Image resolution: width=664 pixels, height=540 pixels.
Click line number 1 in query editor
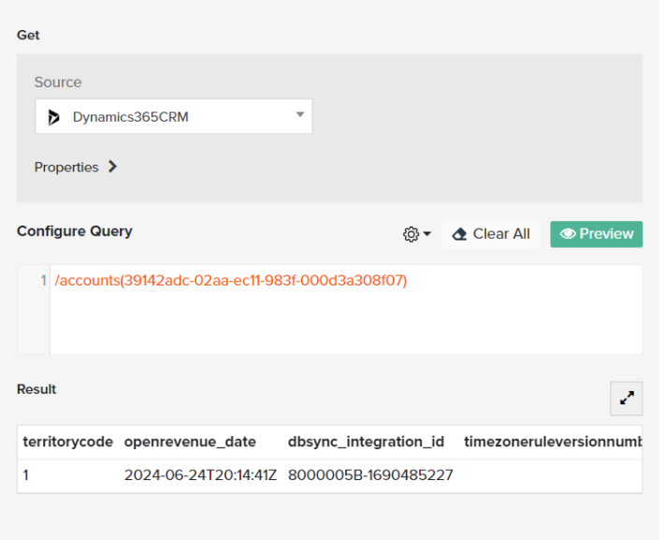click(x=43, y=281)
